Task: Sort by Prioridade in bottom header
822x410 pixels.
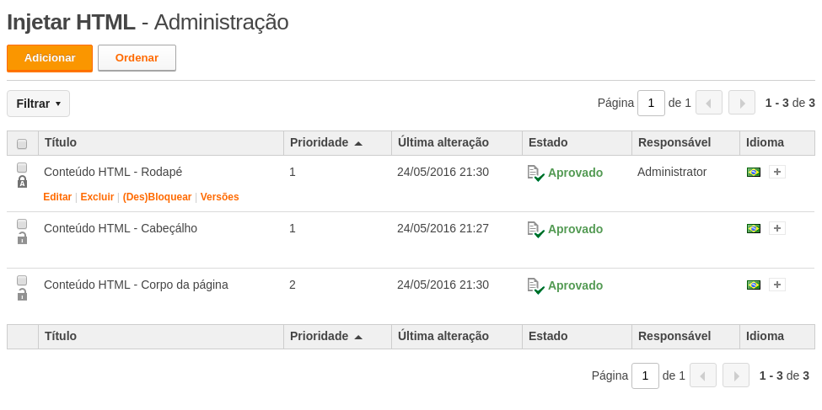Action: (x=326, y=336)
